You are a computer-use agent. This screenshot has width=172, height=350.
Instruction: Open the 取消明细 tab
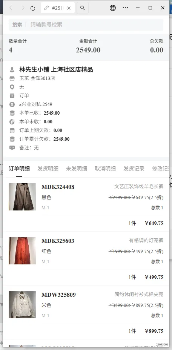tap(105, 169)
